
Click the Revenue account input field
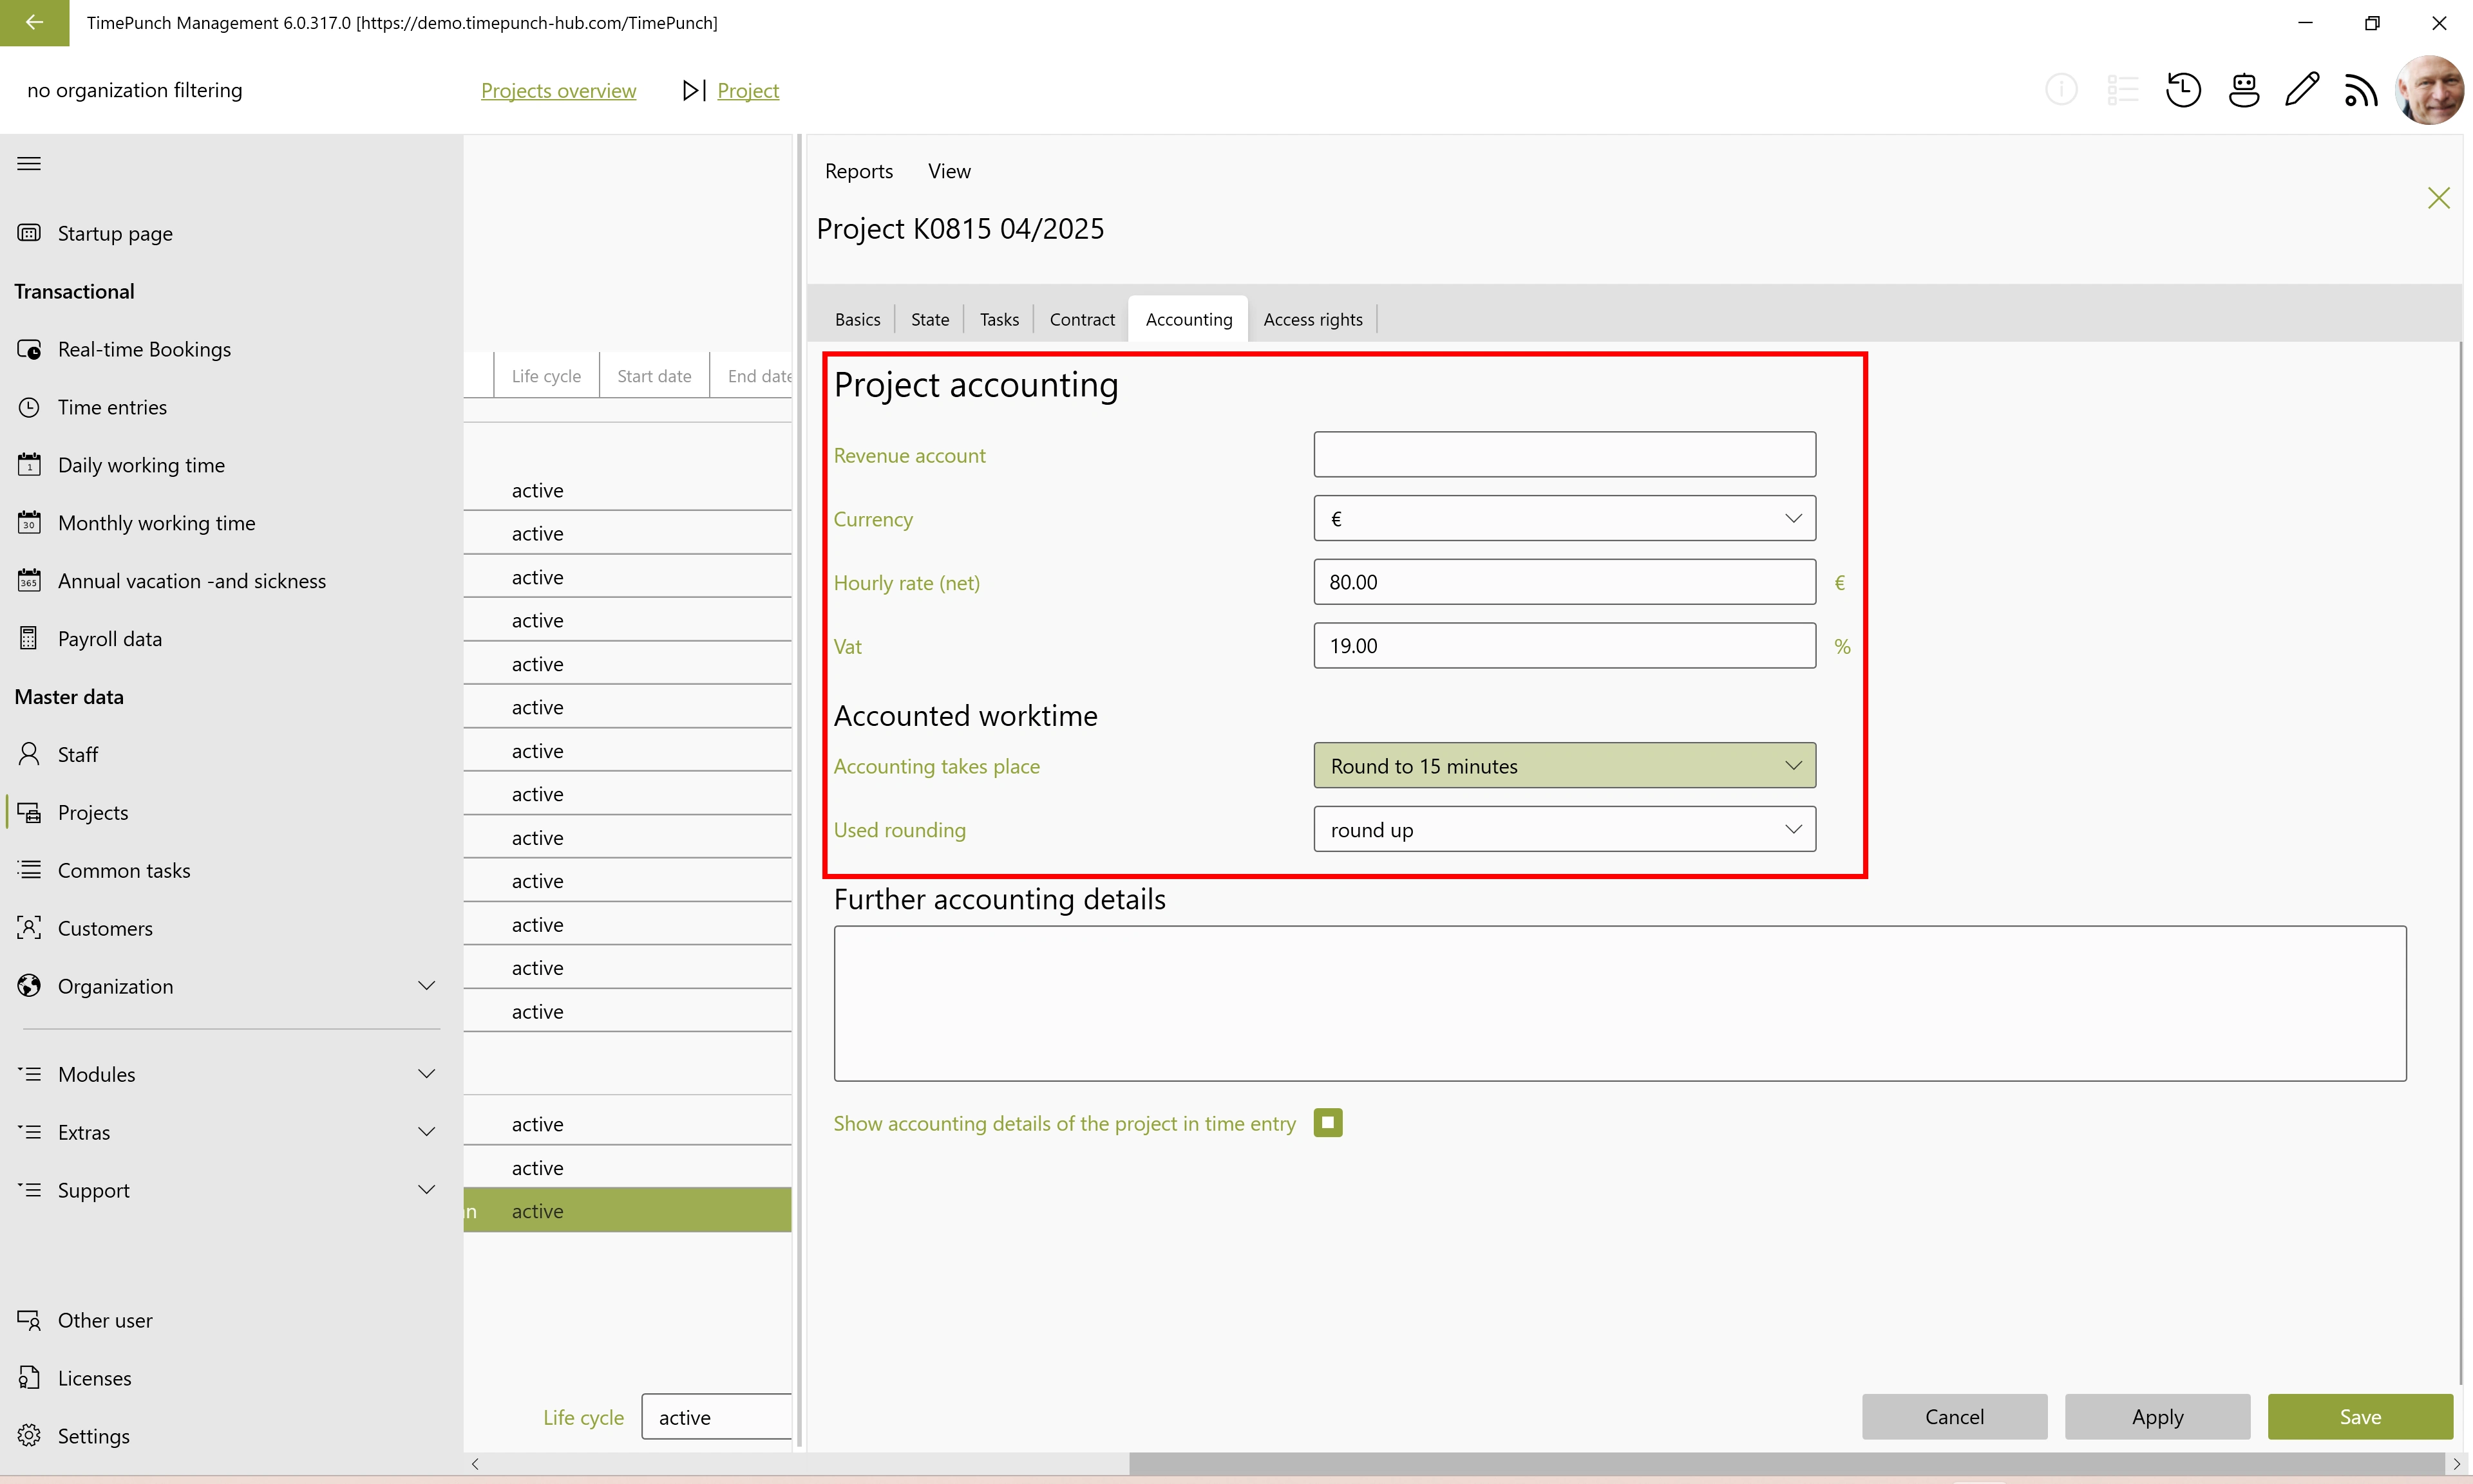tap(1564, 455)
